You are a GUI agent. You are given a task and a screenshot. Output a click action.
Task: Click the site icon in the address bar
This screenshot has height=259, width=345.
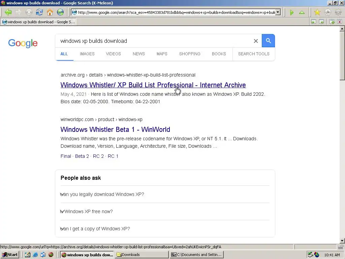pyautogui.click(x=74, y=12)
